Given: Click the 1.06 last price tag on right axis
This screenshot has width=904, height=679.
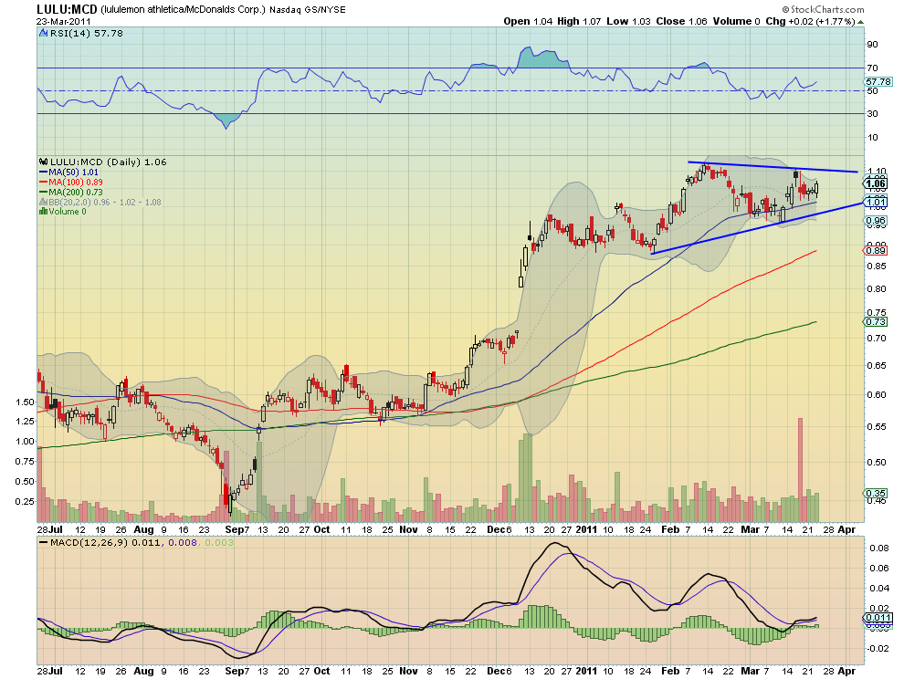Looking at the screenshot, I should pyautogui.click(x=876, y=183).
